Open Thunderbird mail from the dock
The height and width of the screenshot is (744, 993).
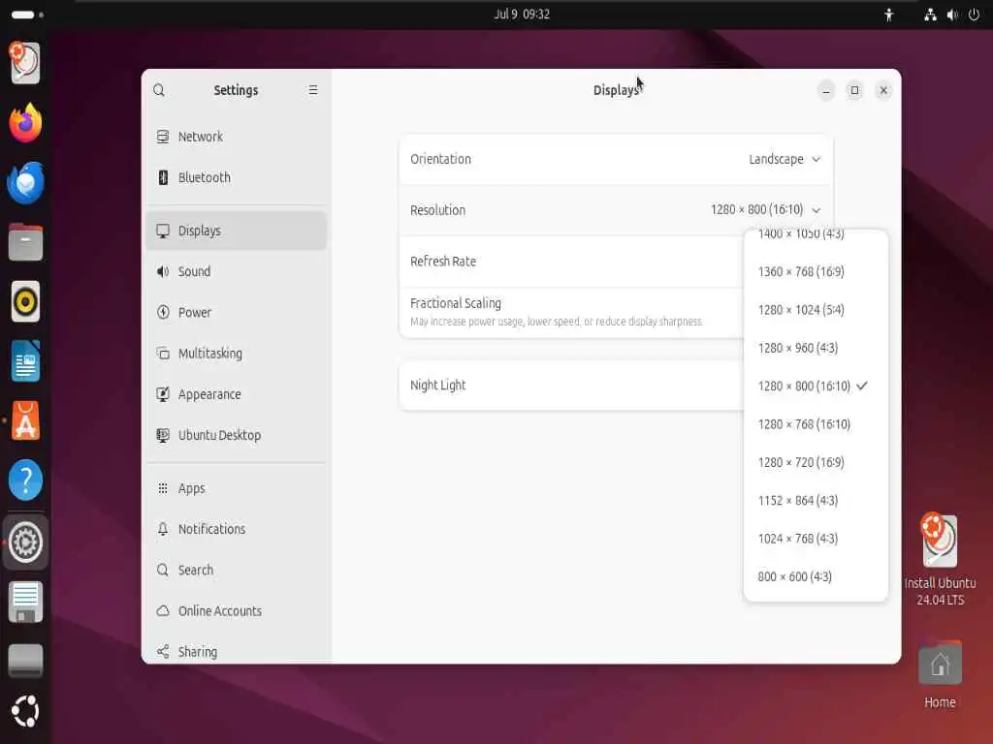click(x=25, y=183)
